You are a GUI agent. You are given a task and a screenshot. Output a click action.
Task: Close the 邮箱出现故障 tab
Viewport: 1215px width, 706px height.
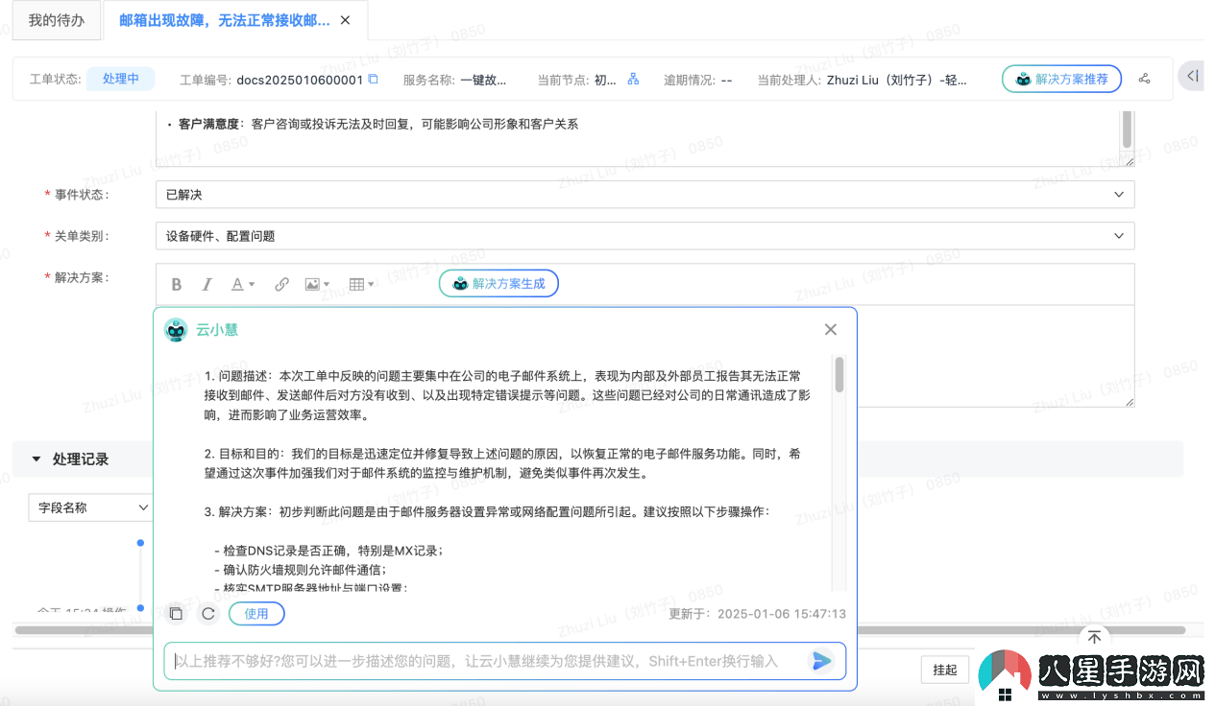(x=346, y=19)
